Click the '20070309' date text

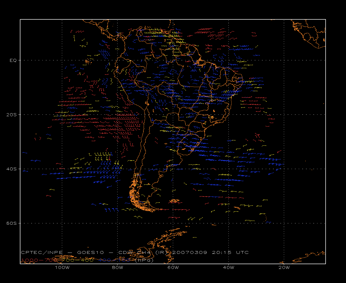point(190,253)
